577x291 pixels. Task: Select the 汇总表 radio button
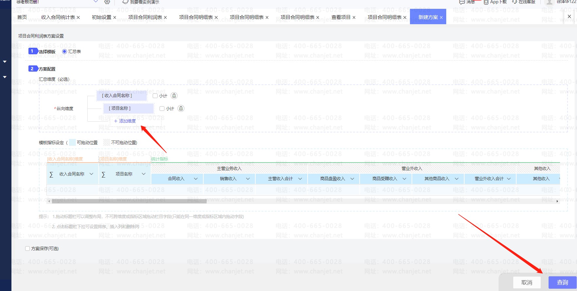tap(64, 51)
